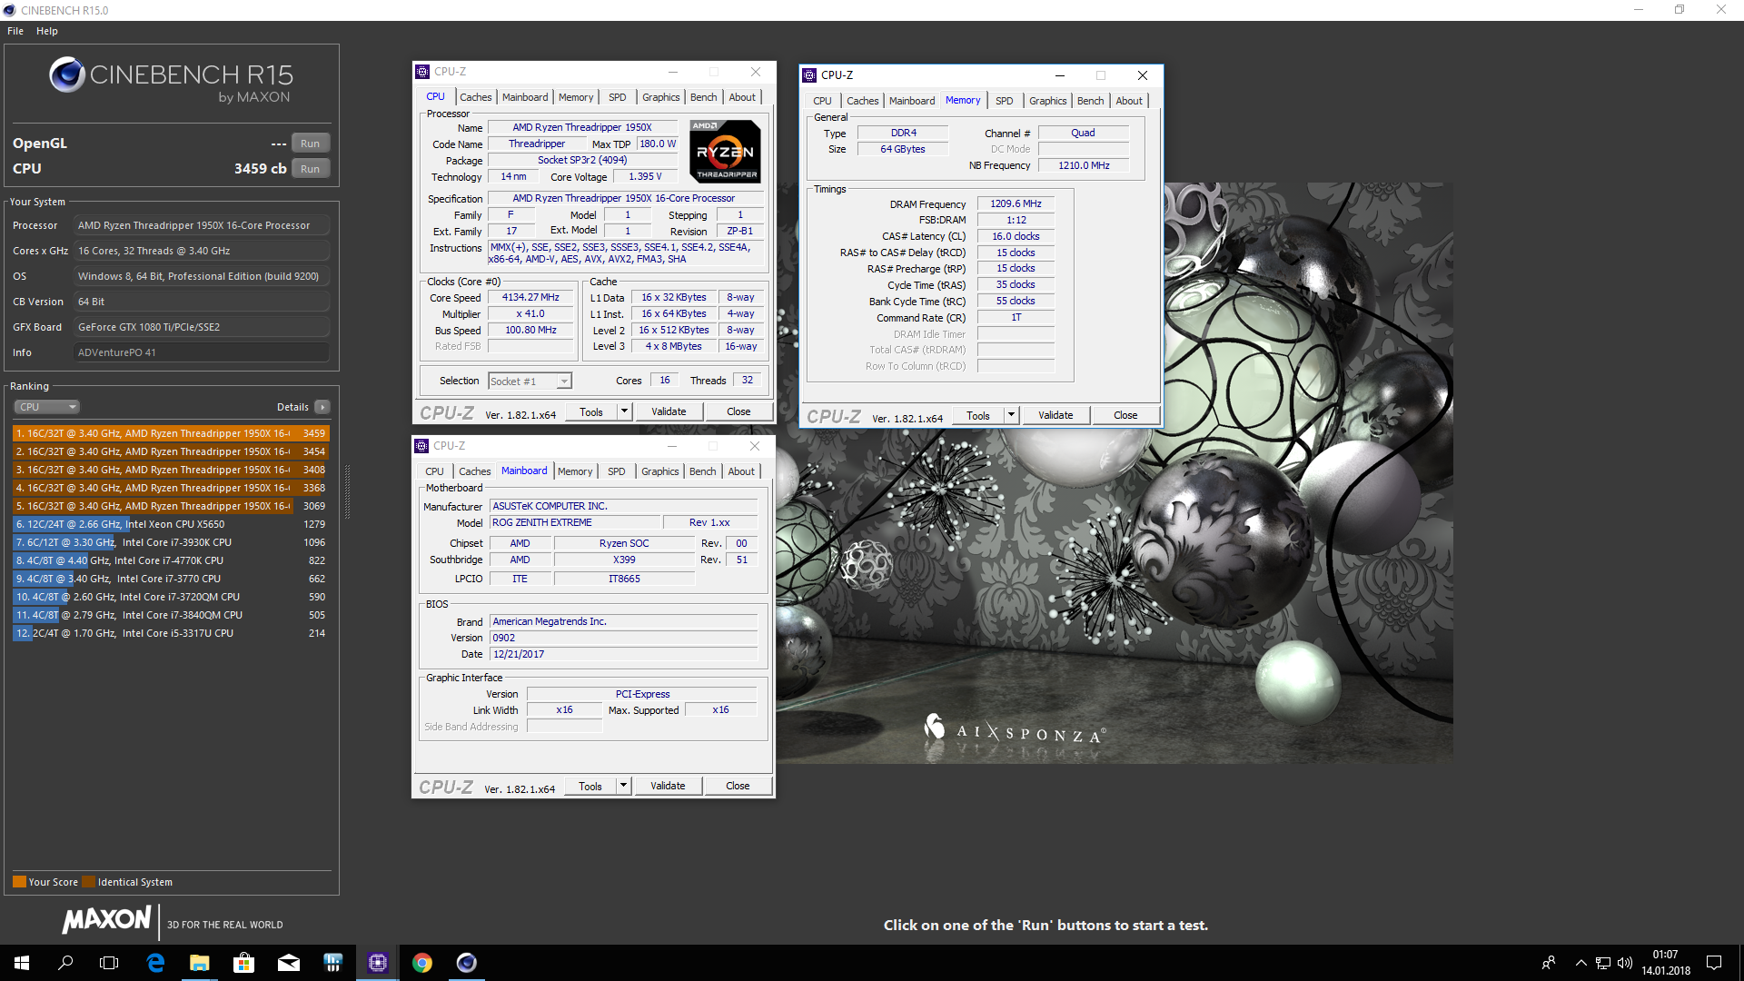This screenshot has width=1744, height=981.
Task: Open Microsoft Store from taskbar
Action: [243, 963]
